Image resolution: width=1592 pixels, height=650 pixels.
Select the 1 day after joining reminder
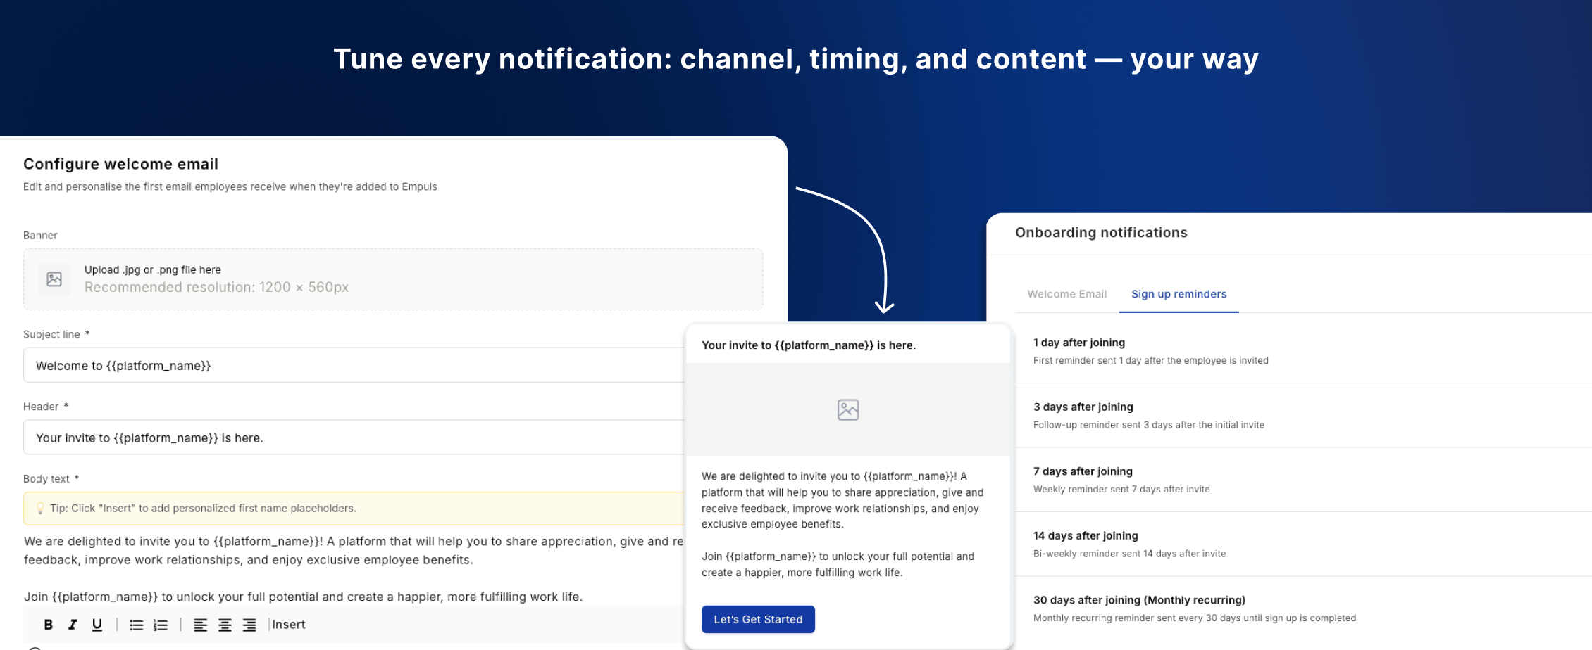click(x=1303, y=351)
